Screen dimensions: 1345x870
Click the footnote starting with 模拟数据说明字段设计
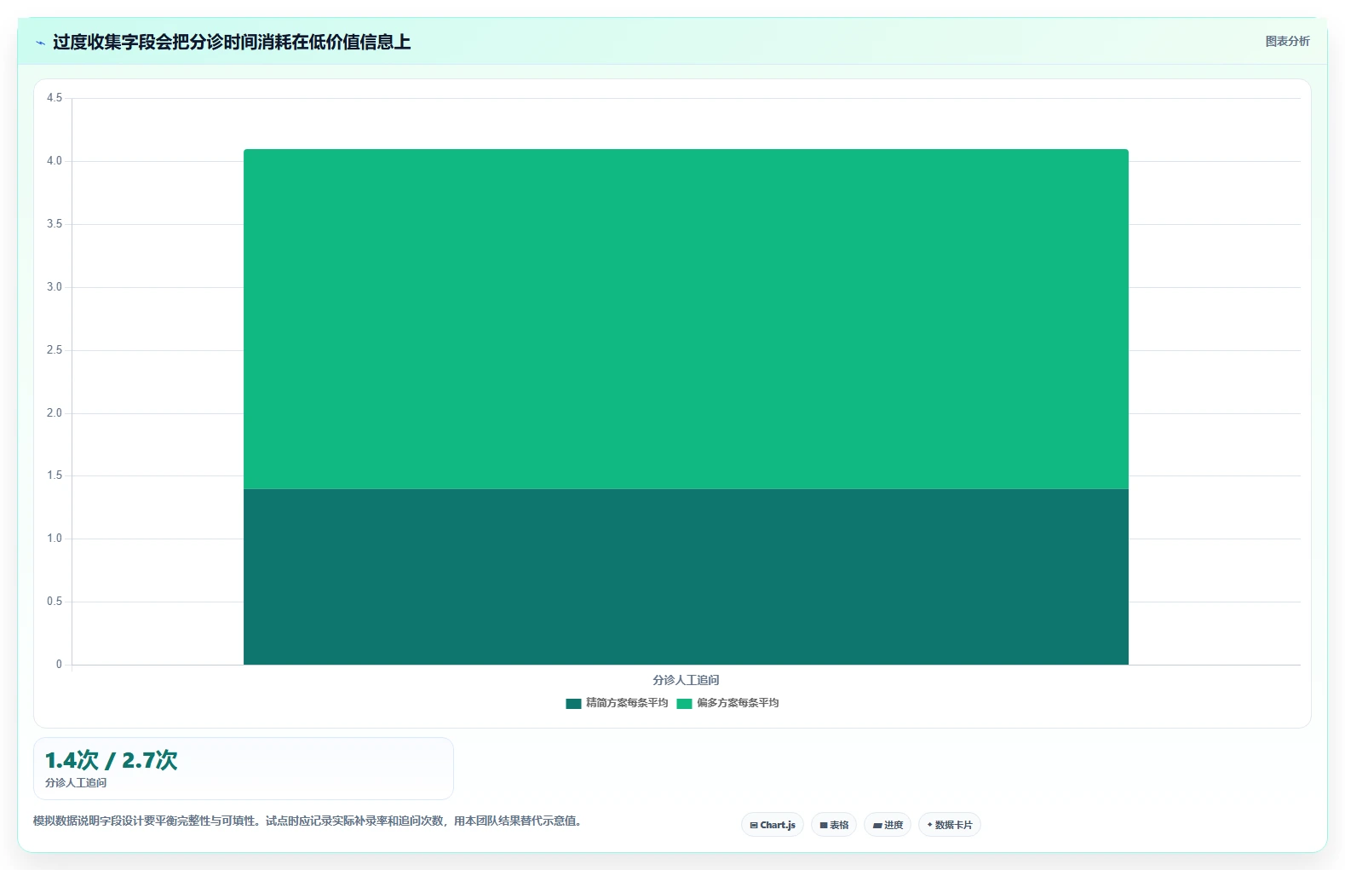pos(308,821)
